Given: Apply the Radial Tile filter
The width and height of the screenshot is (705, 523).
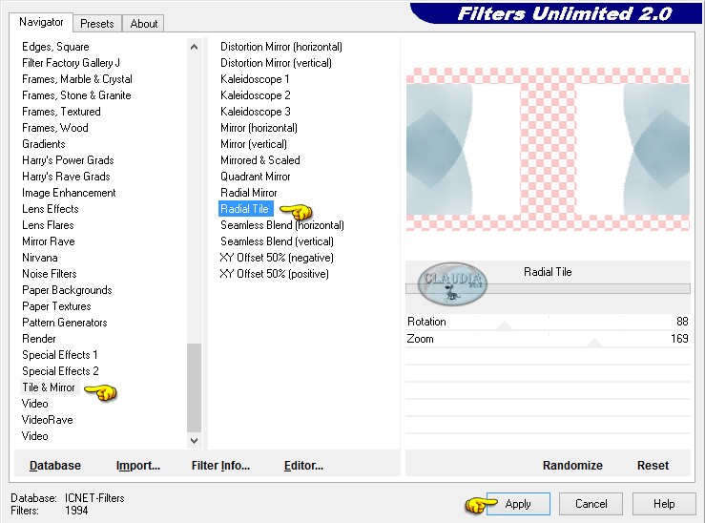Looking at the screenshot, I should click(x=518, y=504).
